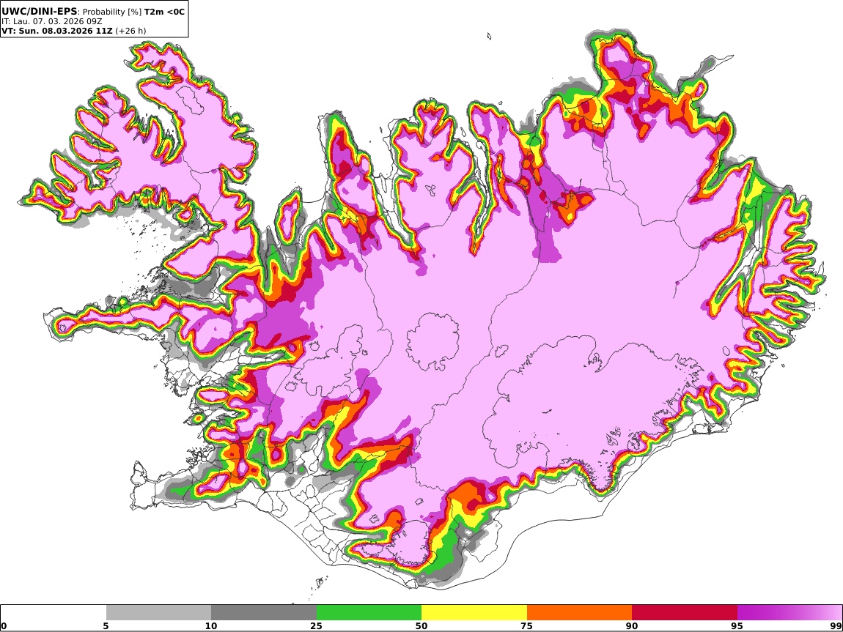This screenshot has width=843, height=632.
Task: Click the legend tick label '75'
Action: (x=526, y=625)
